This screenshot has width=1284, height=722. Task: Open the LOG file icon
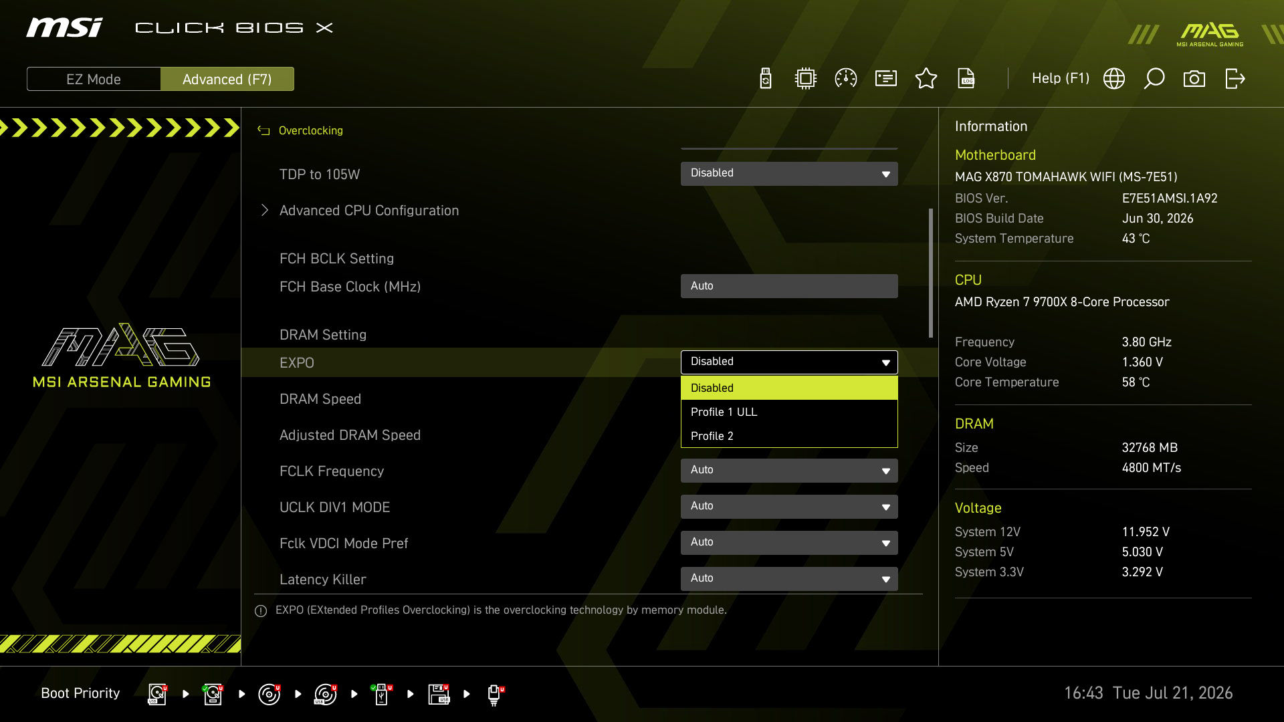coord(966,78)
